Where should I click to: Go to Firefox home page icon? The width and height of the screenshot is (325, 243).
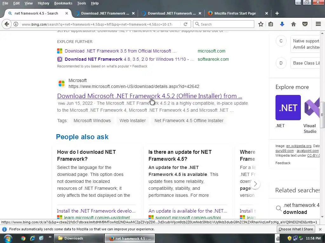tap(294, 24)
